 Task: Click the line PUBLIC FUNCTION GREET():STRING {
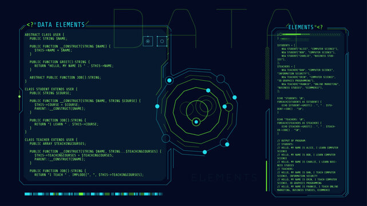[x=60, y=62]
